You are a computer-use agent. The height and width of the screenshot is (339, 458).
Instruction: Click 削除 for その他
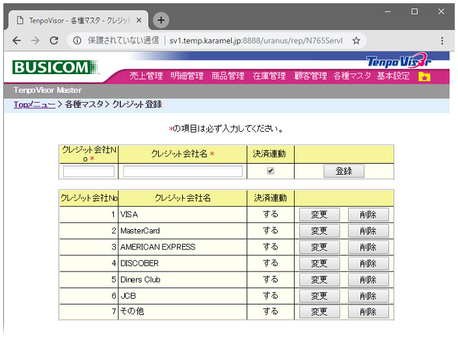tap(368, 312)
